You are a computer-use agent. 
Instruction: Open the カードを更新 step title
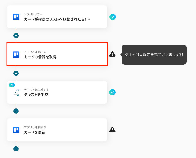35,132
